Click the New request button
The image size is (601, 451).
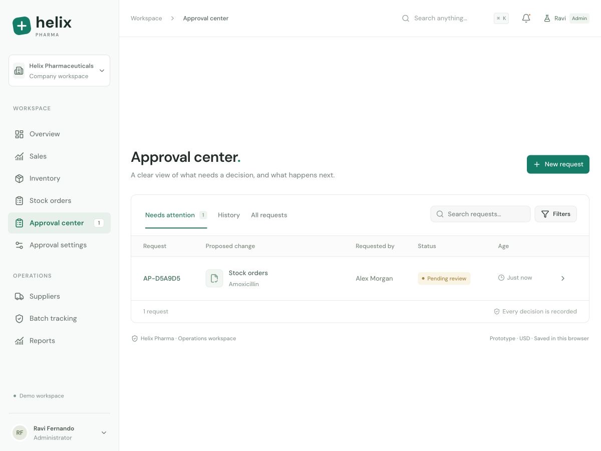pyautogui.click(x=558, y=164)
